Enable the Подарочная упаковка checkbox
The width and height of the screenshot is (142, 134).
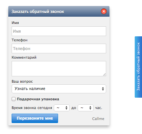14,99
